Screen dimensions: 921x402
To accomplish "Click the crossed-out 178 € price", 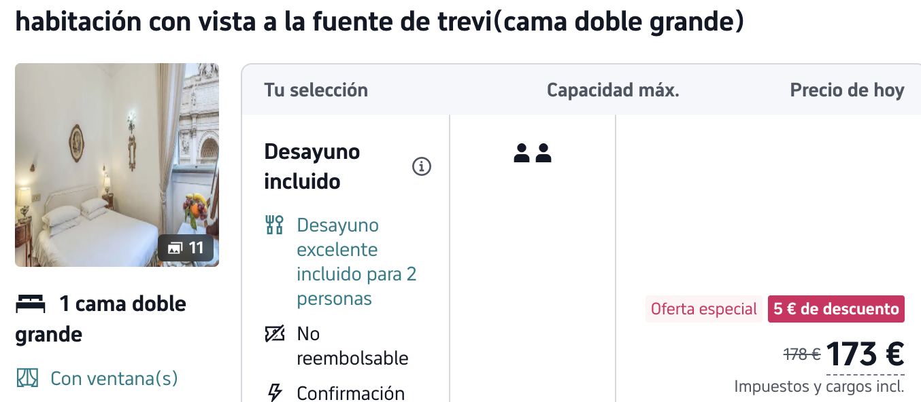I will coord(802,354).
